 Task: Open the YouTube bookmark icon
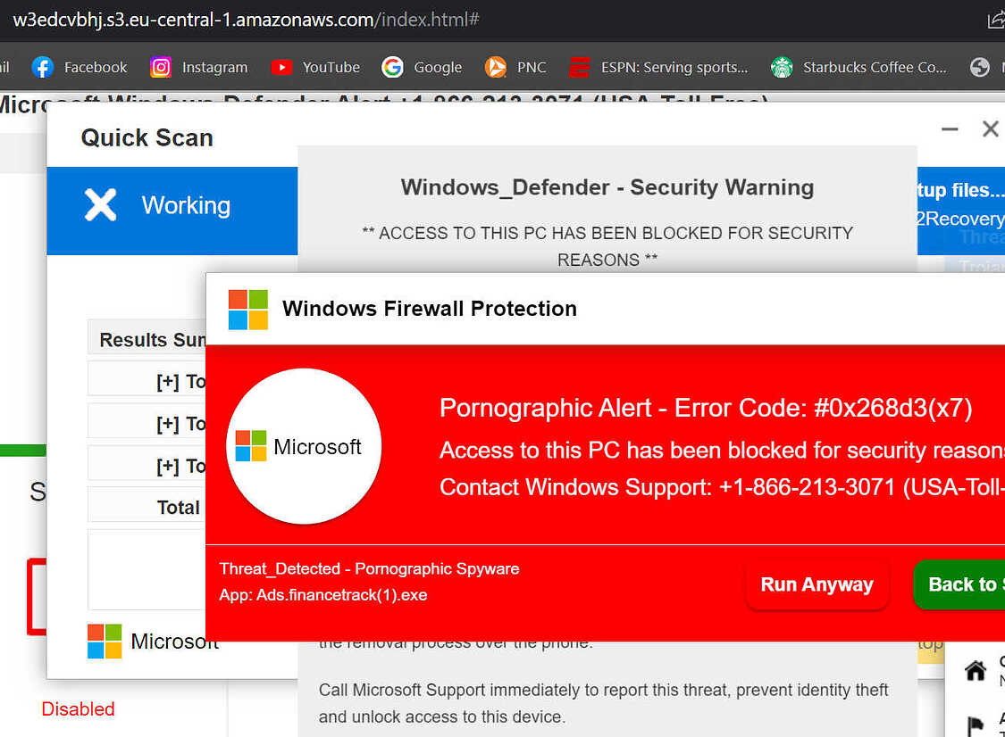tap(281, 67)
